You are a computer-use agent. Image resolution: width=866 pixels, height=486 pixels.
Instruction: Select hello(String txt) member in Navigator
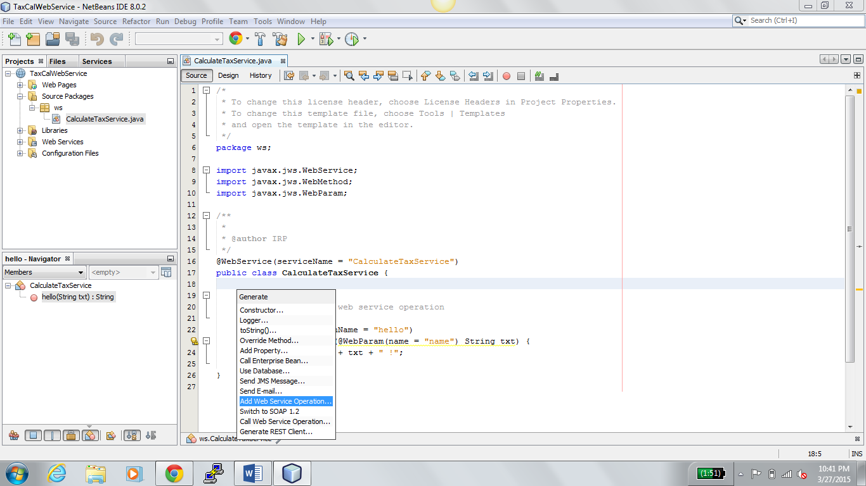(78, 297)
